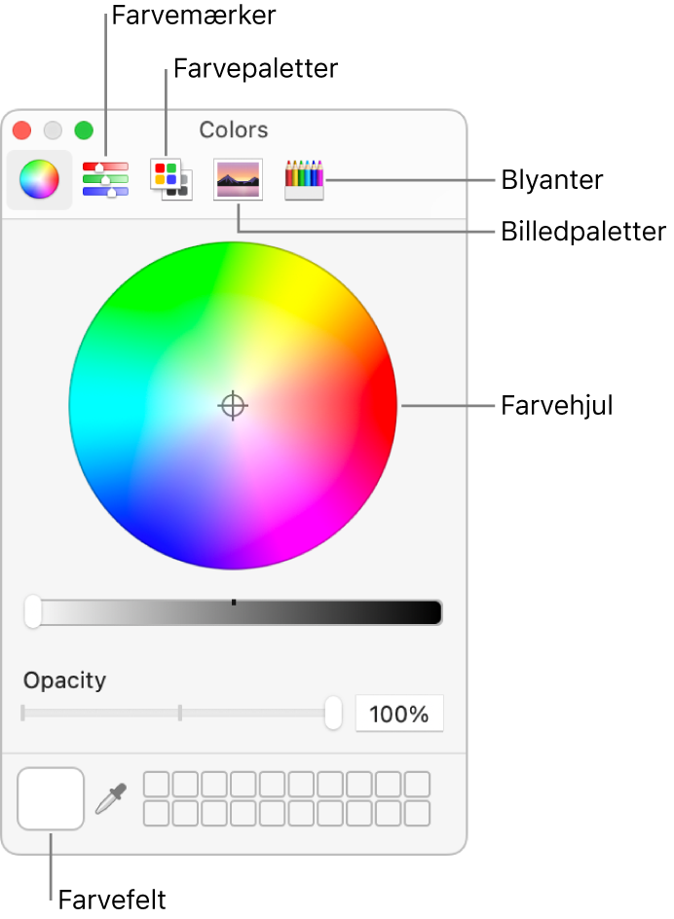Select the last swatch in bottom row
Image resolution: width=674 pixels, height=919 pixels.
click(x=417, y=813)
